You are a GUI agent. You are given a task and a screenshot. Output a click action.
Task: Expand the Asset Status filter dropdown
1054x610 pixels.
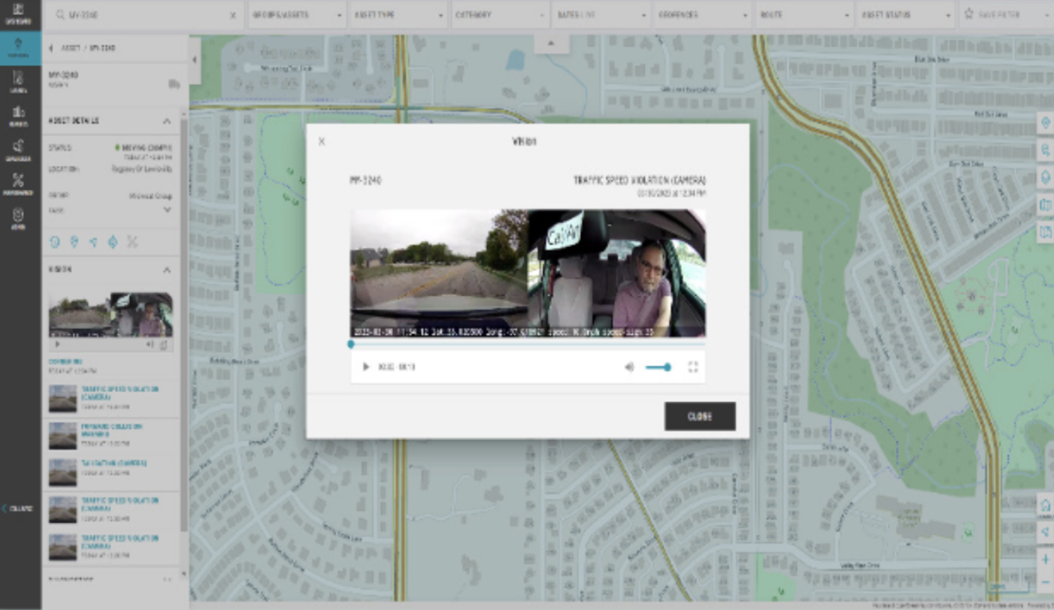(x=904, y=15)
